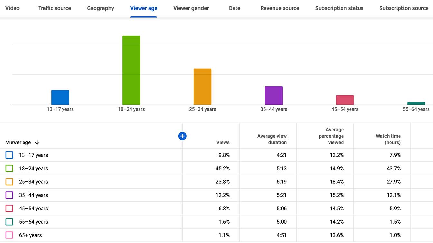The image size is (433, 243).
Task: Click the Viewer age column header
Action: (x=18, y=142)
